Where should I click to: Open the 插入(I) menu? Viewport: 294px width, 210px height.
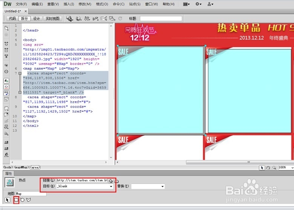[x=69, y=4]
